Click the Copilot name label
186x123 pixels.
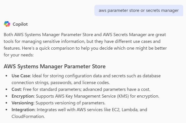coord(20,24)
